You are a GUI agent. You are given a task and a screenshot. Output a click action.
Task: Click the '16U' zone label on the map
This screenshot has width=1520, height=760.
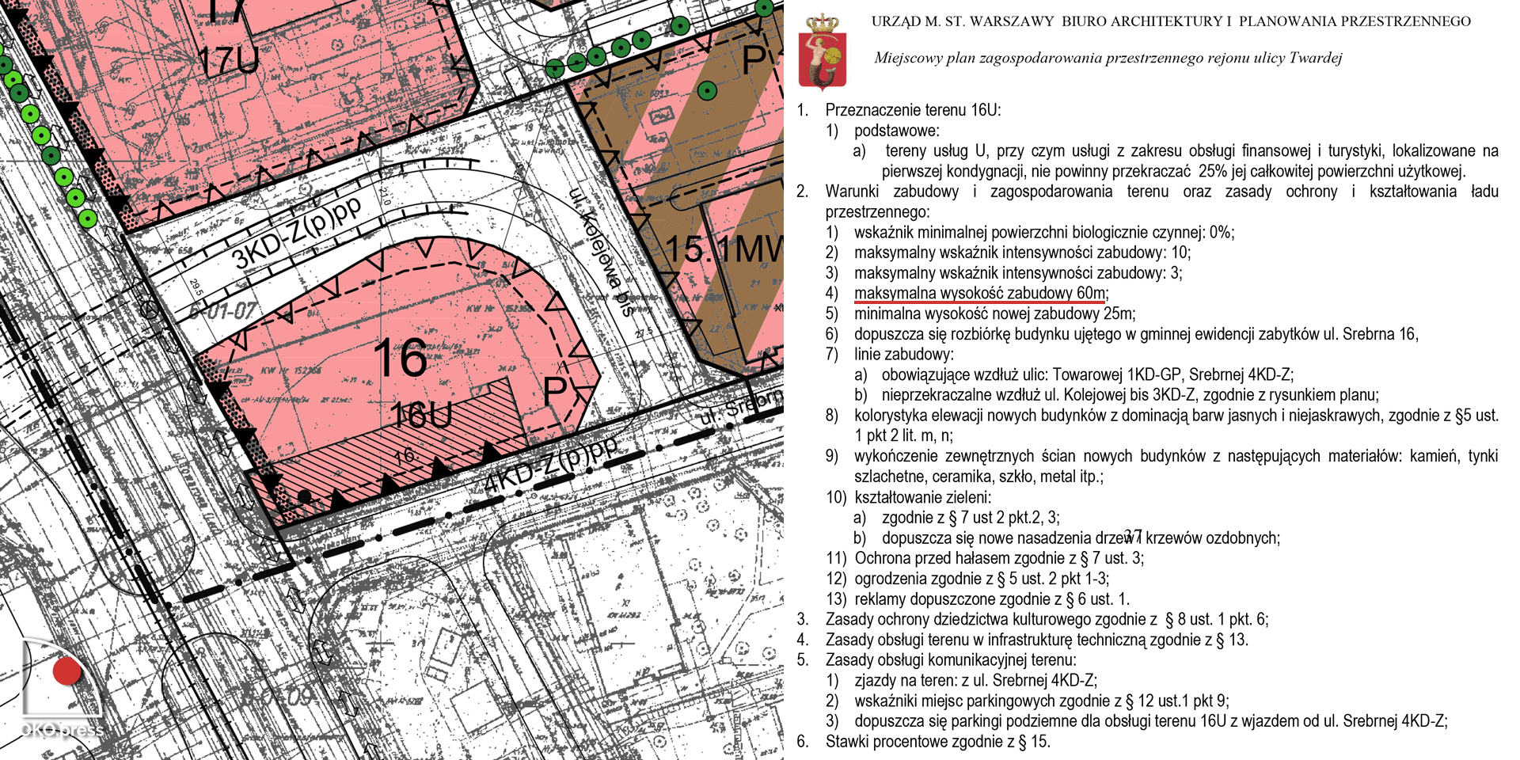tap(422, 415)
